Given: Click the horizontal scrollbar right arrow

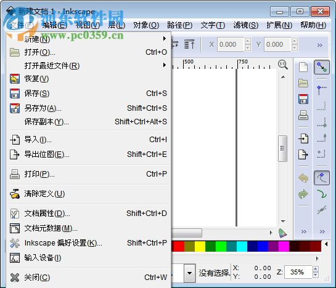Looking at the screenshot, I should (271, 233).
